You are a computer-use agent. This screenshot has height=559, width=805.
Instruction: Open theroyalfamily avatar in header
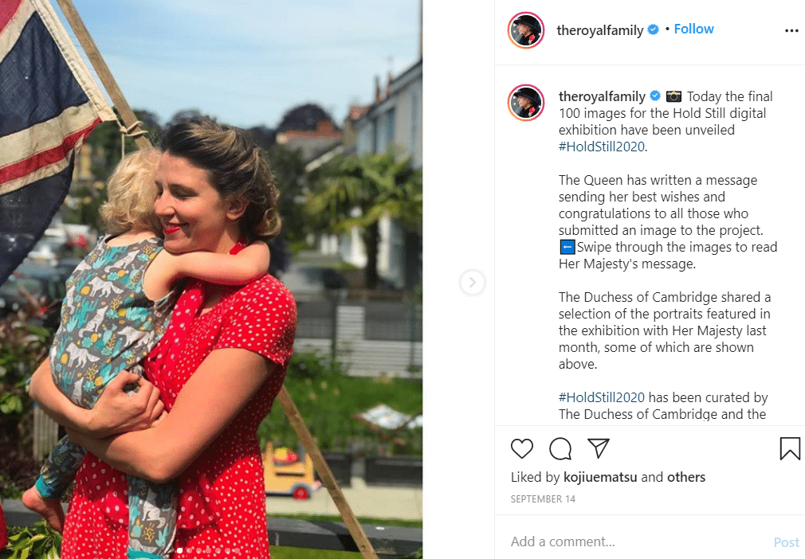click(526, 30)
